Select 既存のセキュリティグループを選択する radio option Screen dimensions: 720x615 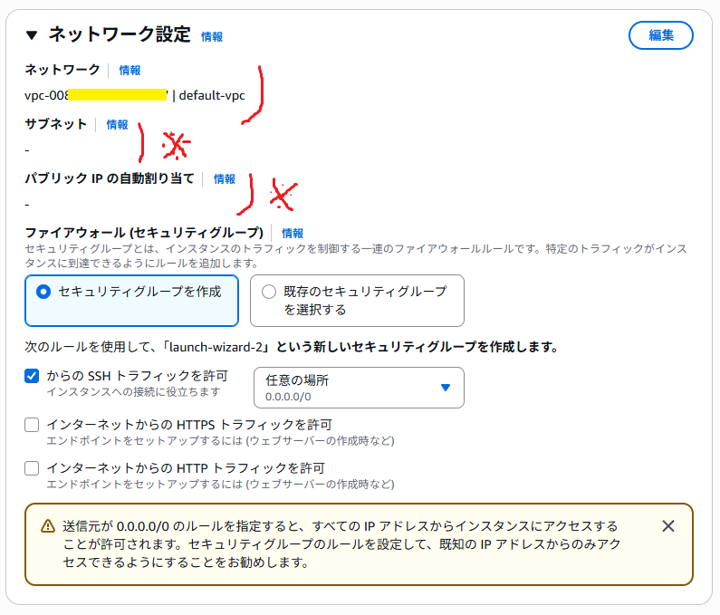[x=268, y=292]
